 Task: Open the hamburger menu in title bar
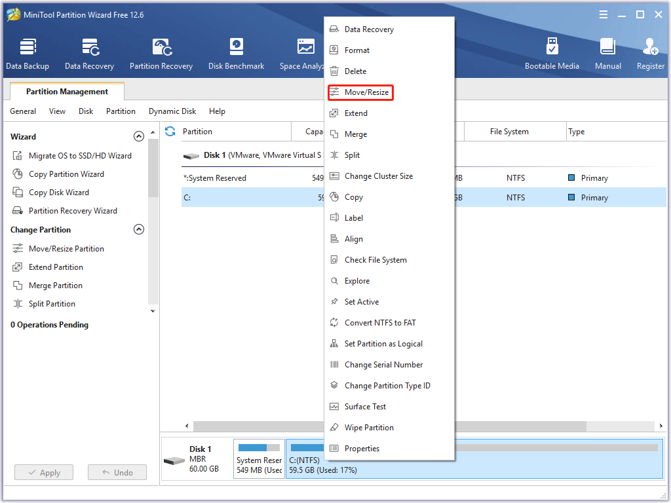click(603, 14)
